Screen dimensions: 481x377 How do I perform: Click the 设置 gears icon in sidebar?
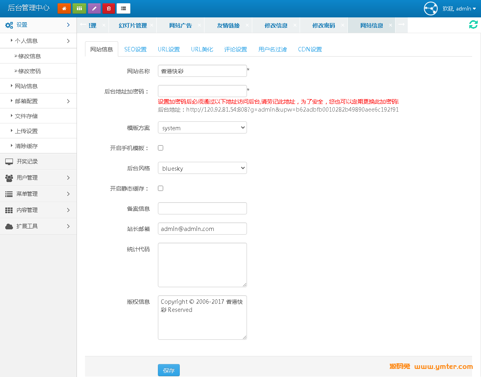[9, 25]
